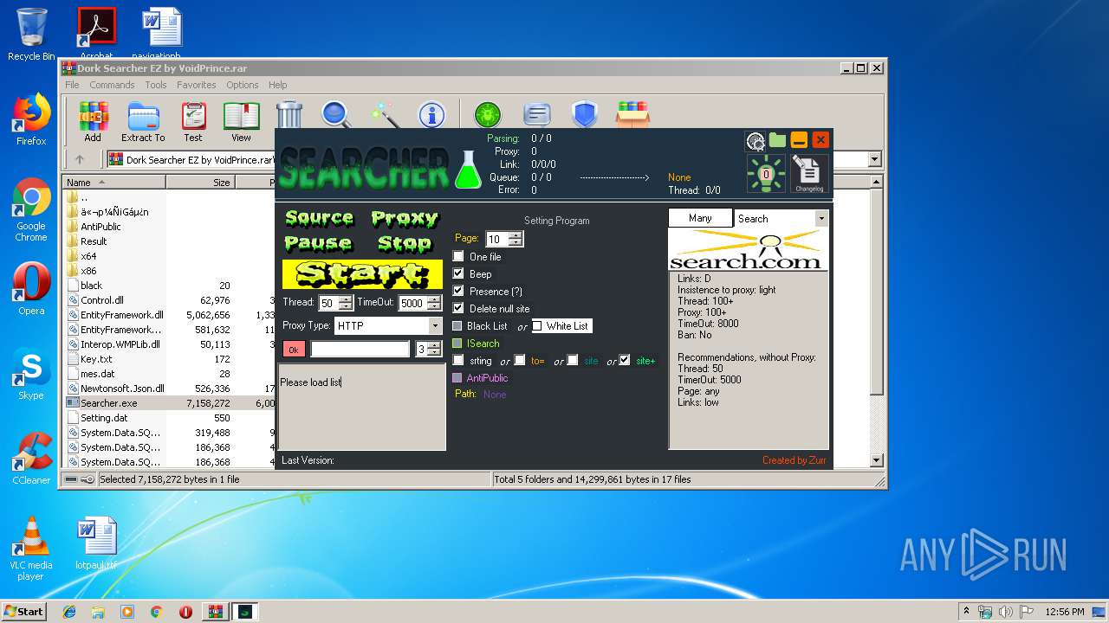Viewport: 1109px width, 623px height.
Task: Increase the Thread value spinner
Action: pos(346,299)
